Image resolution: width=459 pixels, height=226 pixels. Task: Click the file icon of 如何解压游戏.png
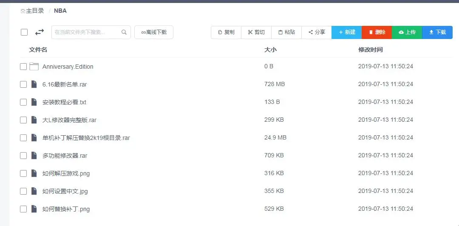34,173
